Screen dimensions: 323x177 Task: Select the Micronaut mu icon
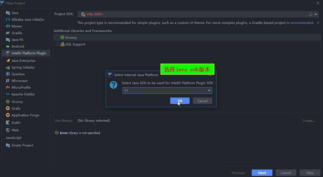[8, 81]
